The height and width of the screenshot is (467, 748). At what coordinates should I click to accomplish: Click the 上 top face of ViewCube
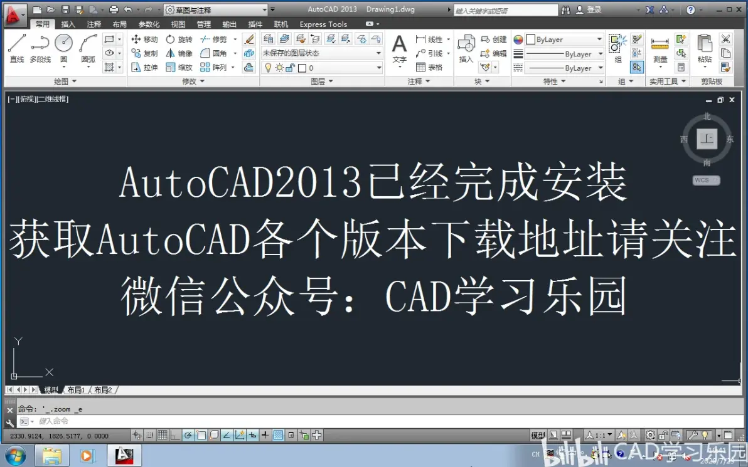pyautogui.click(x=707, y=139)
